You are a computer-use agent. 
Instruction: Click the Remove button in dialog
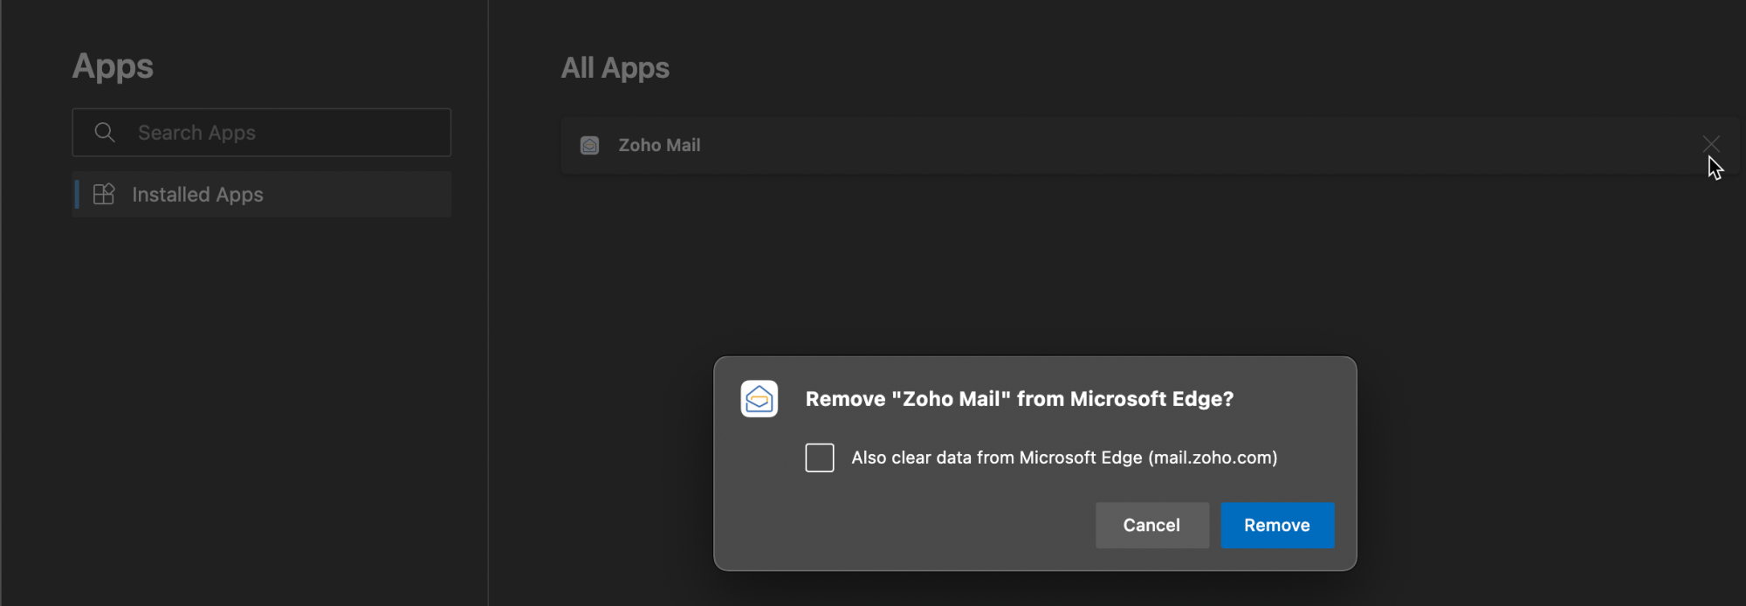[1277, 525]
